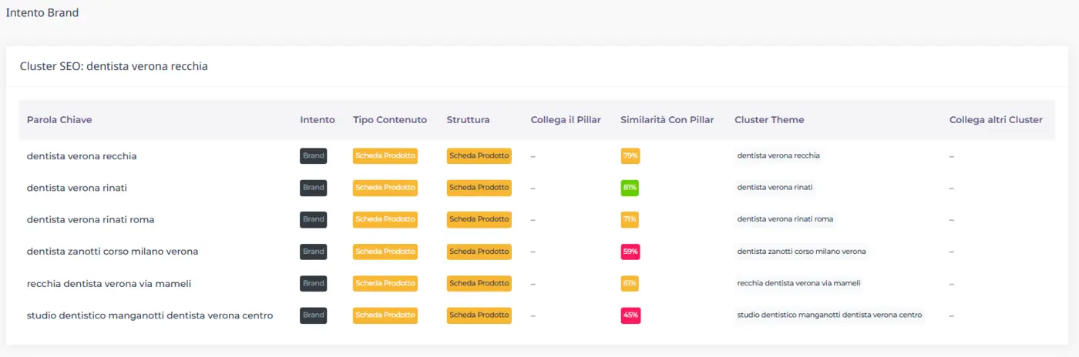Click the Collega il Pillar header
The width and height of the screenshot is (1079, 357).
566,120
